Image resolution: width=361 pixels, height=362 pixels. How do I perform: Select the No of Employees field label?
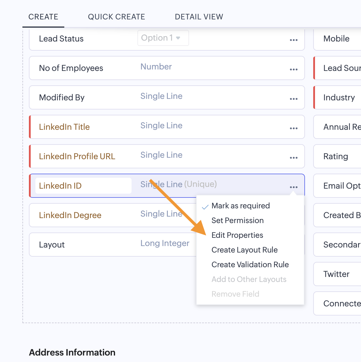(71, 68)
